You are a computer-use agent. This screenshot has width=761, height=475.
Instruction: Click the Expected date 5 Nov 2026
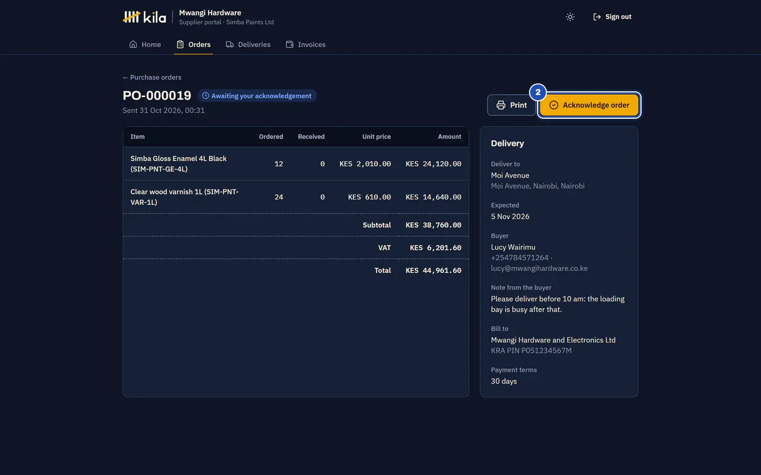pos(510,216)
